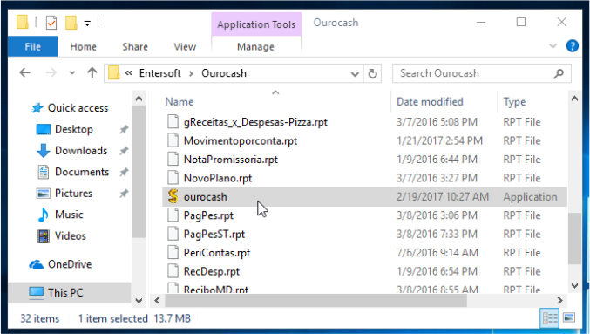Go back with the Back arrow

24,72
